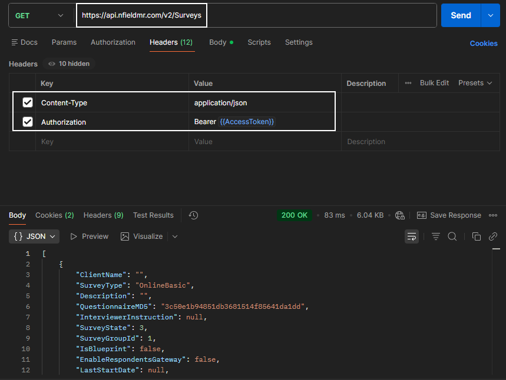Click the network globe lock icon
Viewport: 506px width, 380px height.
pyautogui.click(x=400, y=215)
